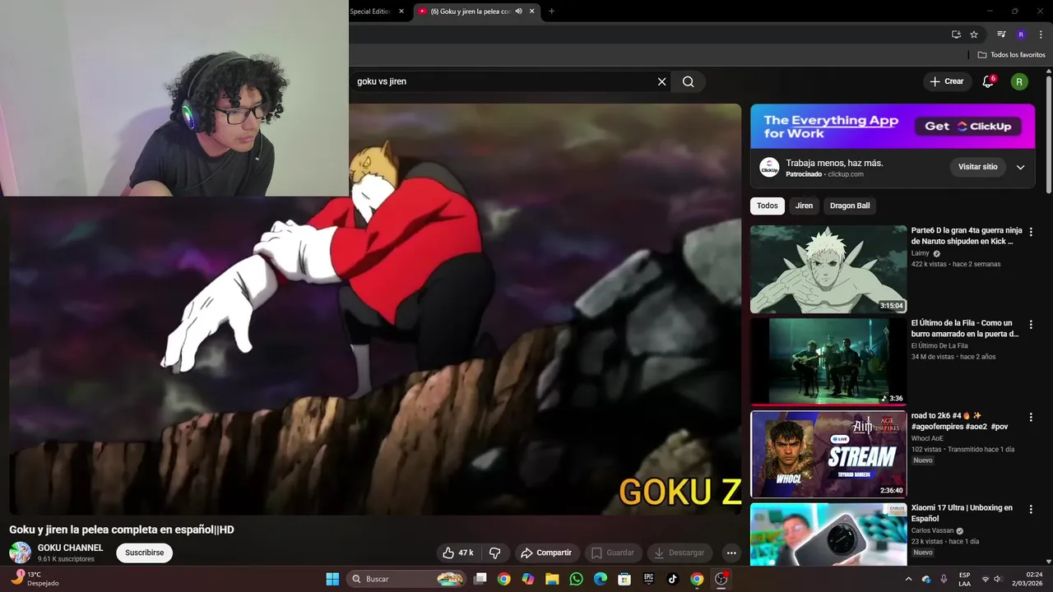The image size is (1053, 592).
Task: Open options for Xiaomi 17 Ultra video
Action: pos(1031,509)
